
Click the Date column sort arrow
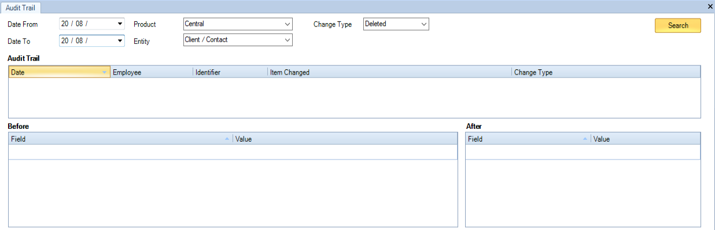click(105, 72)
